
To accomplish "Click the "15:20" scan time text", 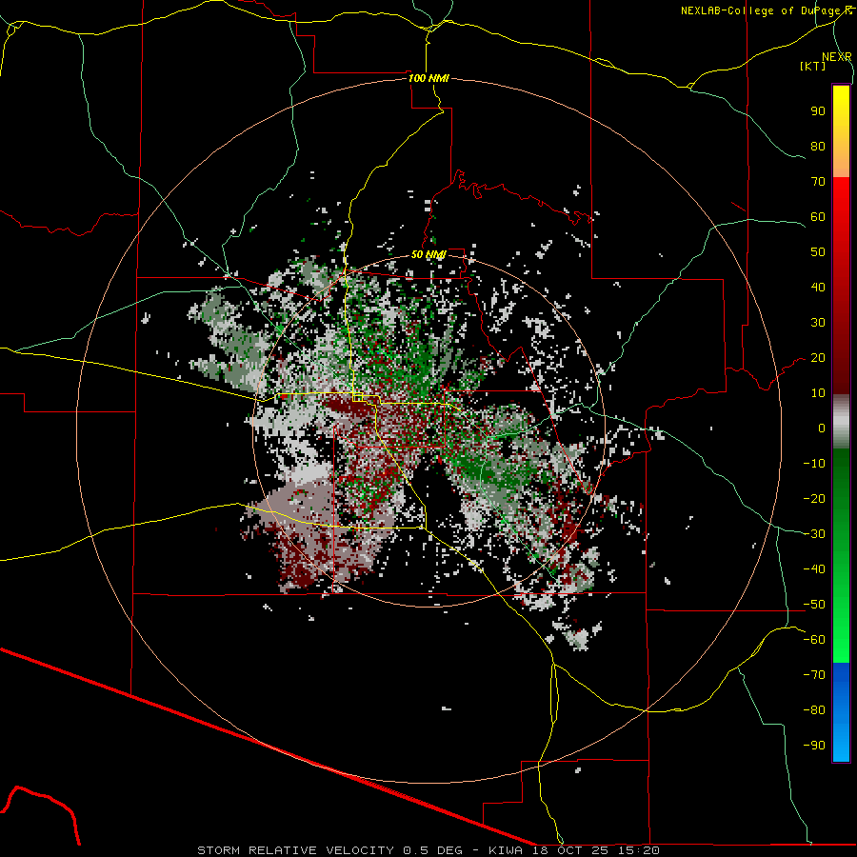I will (639, 850).
